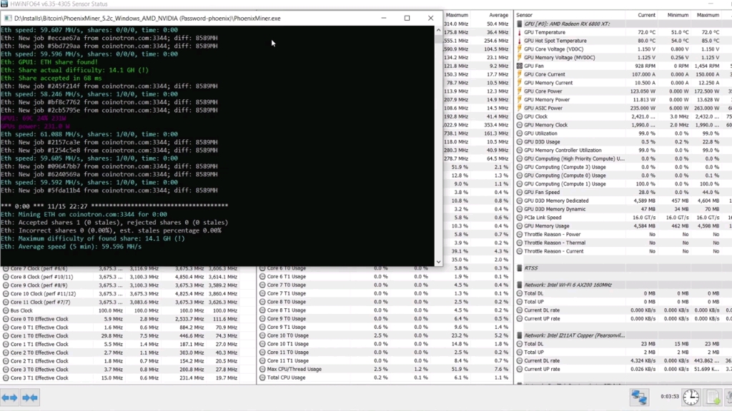
Task: Select the GPU Computing (Compute 1) Usage row
Action: tap(623, 183)
